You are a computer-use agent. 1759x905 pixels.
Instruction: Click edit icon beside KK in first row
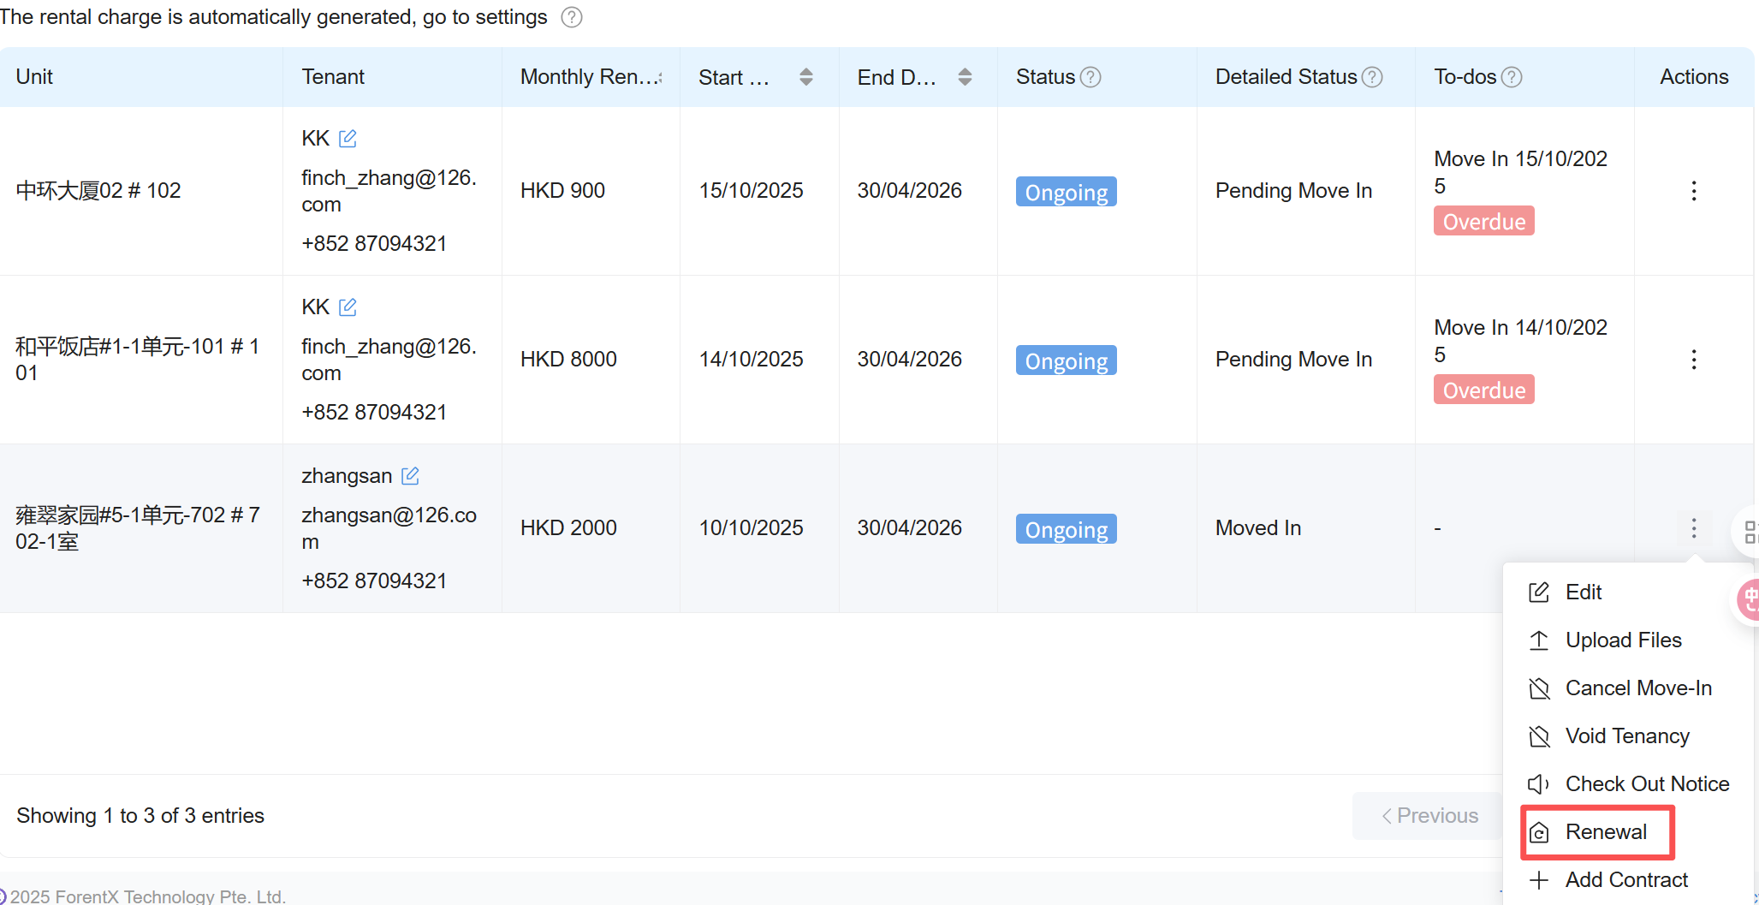(348, 139)
